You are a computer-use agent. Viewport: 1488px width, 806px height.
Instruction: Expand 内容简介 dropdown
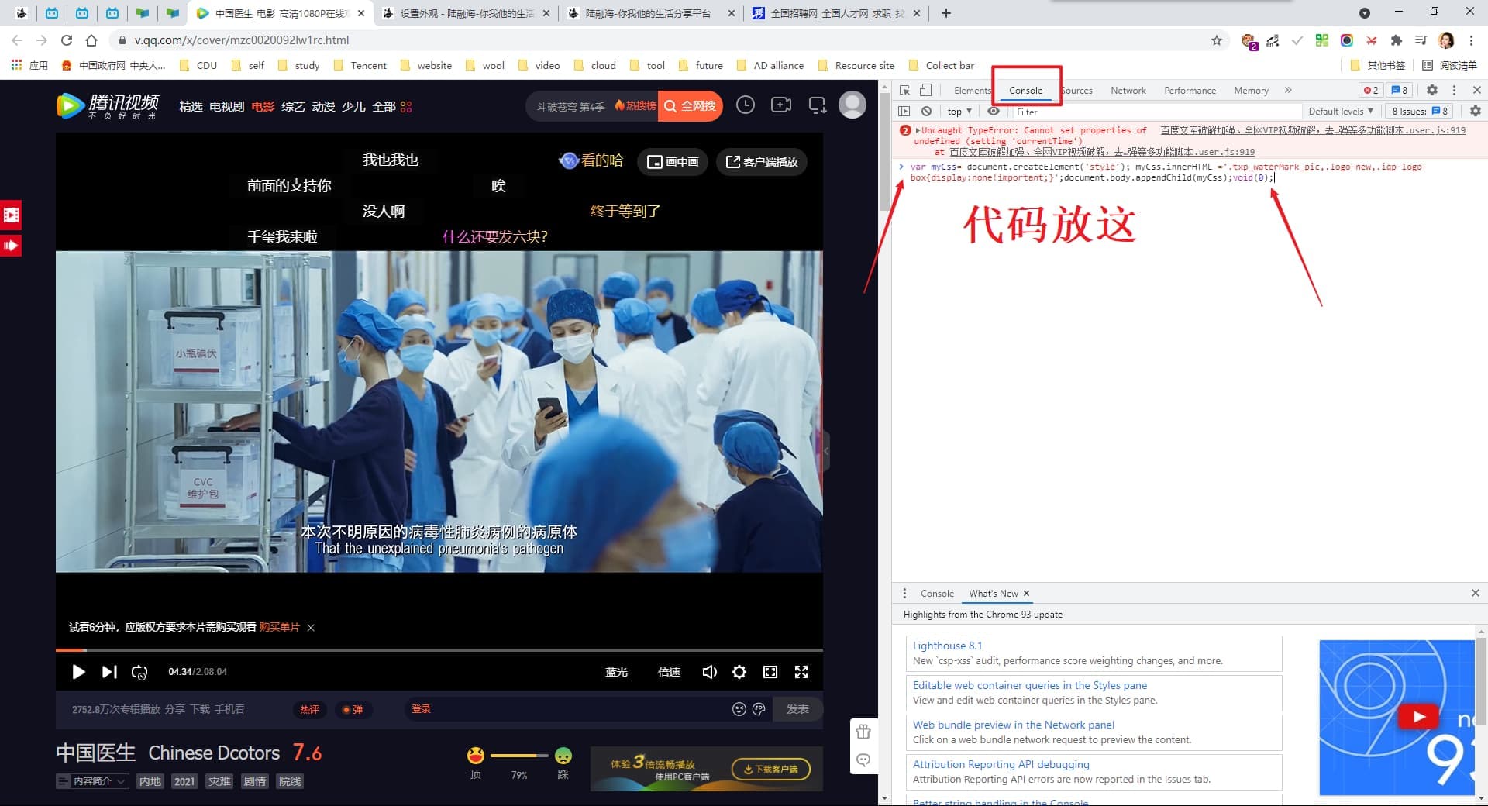point(91,781)
